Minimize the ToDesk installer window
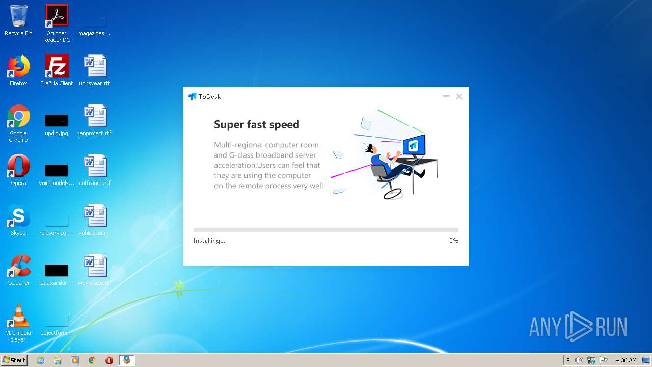The height and width of the screenshot is (367, 652). [x=446, y=96]
